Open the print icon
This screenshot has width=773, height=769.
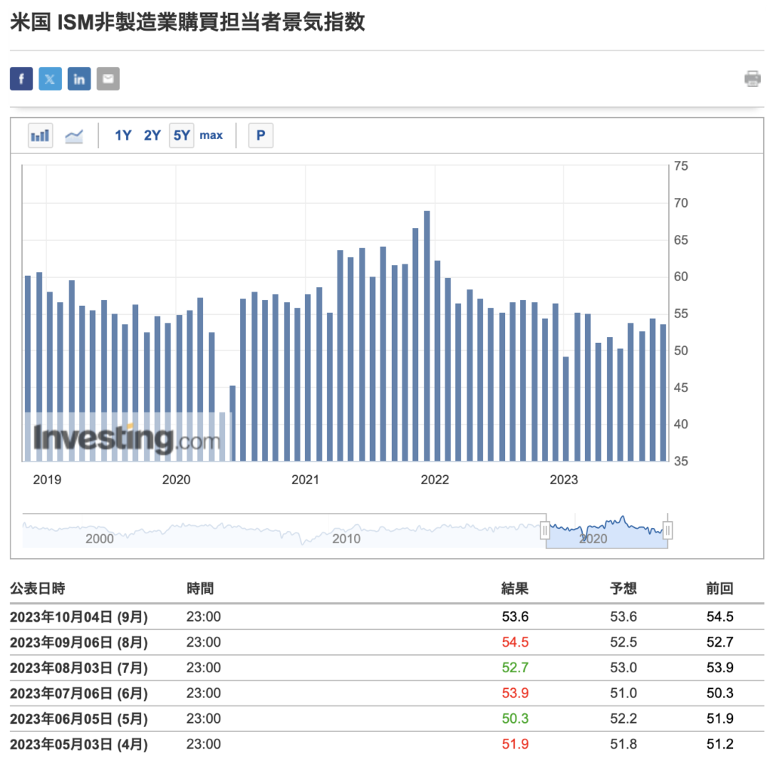pyautogui.click(x=753, y=79)
